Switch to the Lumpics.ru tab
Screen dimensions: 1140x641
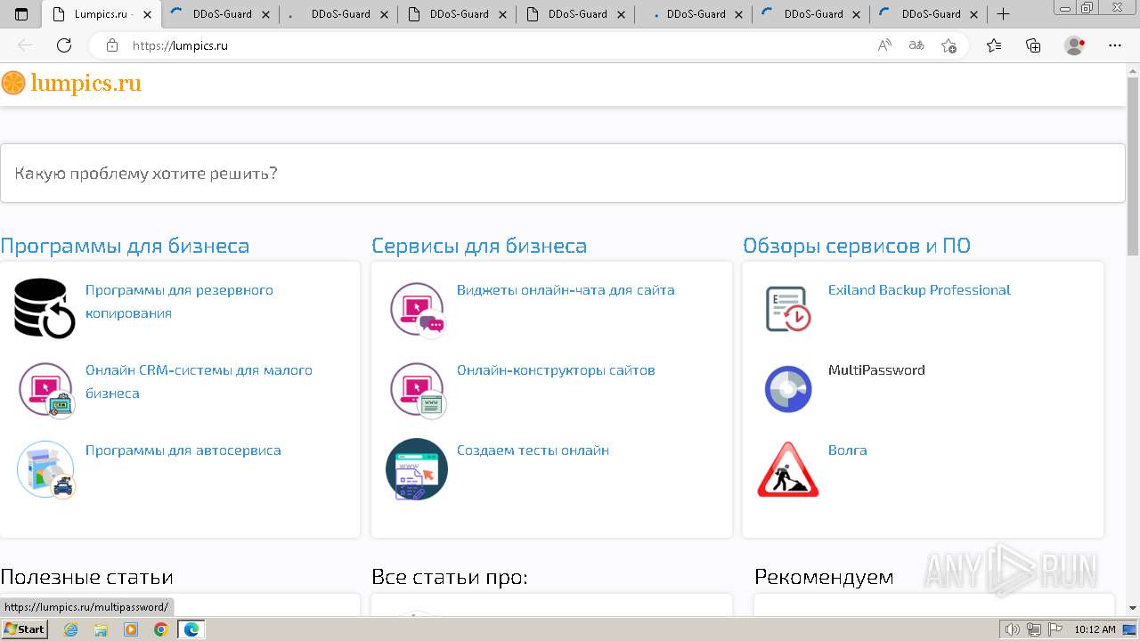[102, 14]
